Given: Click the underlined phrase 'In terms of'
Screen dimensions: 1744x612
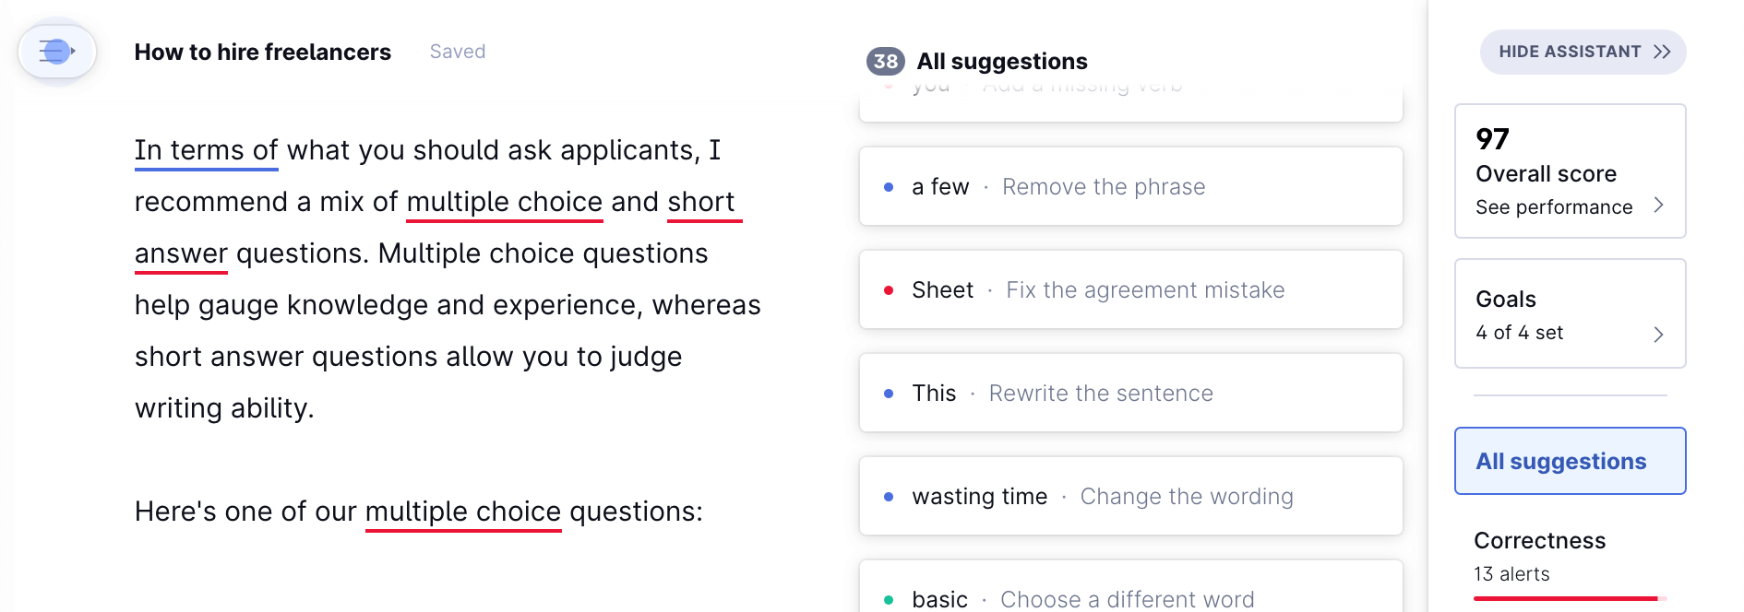Looking at the screenshot, I should tap(206, 149).
